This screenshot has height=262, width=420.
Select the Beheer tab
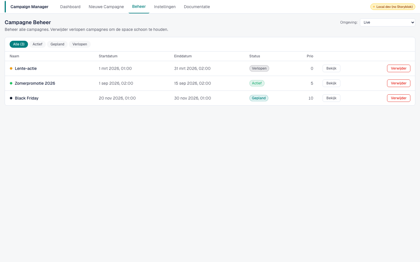tap(139, 6)
